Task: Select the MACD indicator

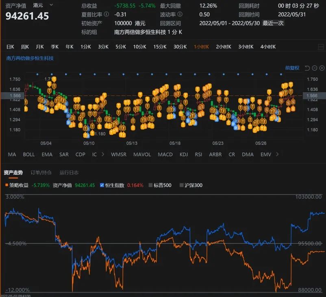Action: (x=165, y=154)
